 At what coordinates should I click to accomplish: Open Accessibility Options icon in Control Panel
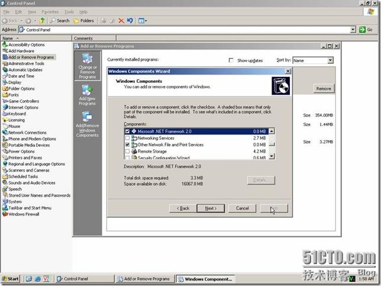5,44
